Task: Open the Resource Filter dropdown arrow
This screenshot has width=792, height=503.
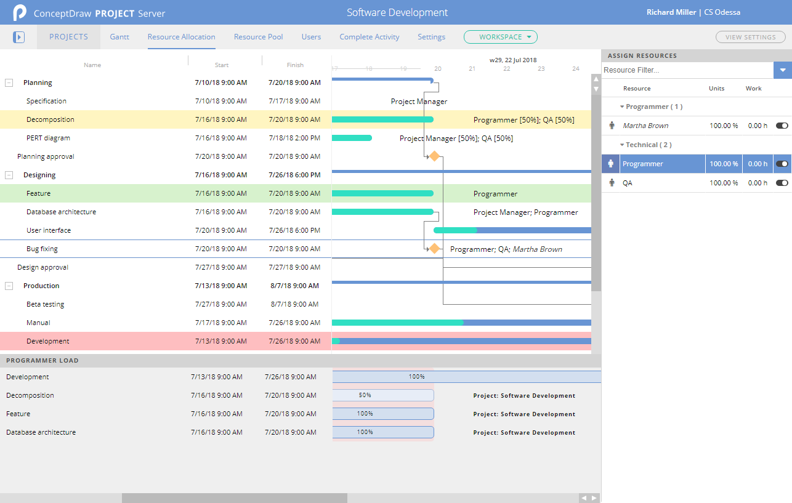Action: (x=782, y=70)
